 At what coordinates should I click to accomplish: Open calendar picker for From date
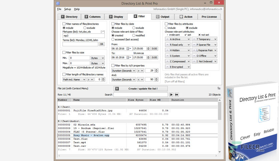(x=129, y=49)
